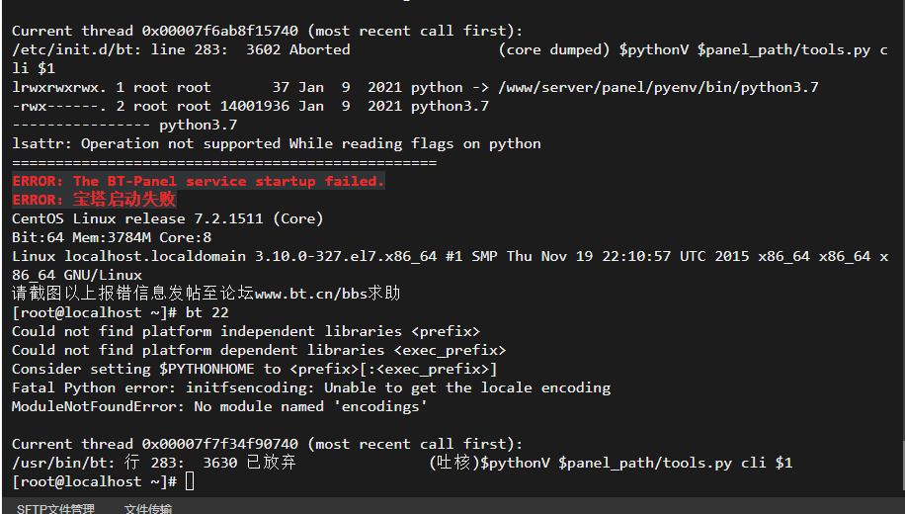The image size is (905, 514).
Task: Click the red 宝塔启动失败 error line
Action: tap(94, 200)
